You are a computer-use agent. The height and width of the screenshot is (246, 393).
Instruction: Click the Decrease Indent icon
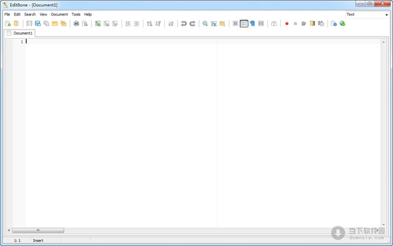coord(137,24)
